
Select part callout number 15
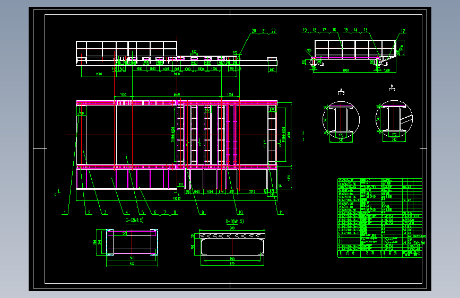(x=346, y=30)
